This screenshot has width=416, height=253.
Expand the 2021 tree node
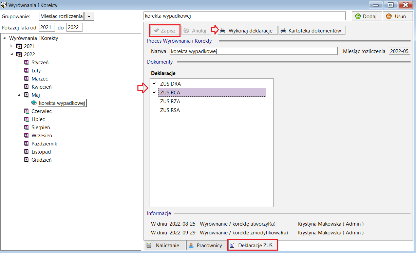[12, 46]
